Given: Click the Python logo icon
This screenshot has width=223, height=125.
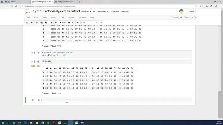Looking at the screenshot, I should [181, 11].
